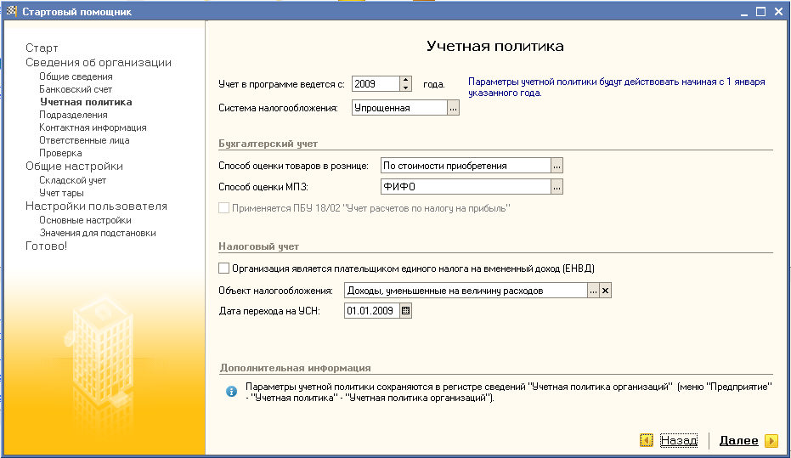This screenshot has height=458, width=791.
Task: Click the yellow back arrow icon
Action: pos(647,440)
